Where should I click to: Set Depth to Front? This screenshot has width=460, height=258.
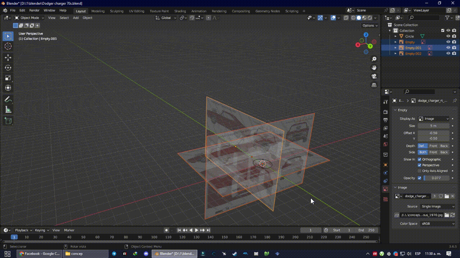433,146
